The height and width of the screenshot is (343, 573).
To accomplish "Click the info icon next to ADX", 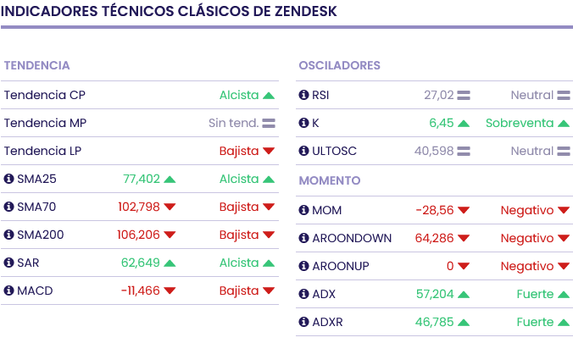I will tap(304, 295).
